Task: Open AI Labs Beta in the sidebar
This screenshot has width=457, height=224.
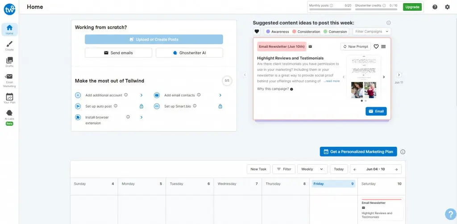Action: pos(9,117)
